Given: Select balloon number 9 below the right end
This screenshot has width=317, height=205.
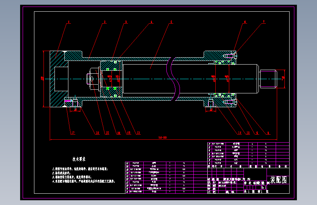Looking at the screenshot, I should coord(257,133).
